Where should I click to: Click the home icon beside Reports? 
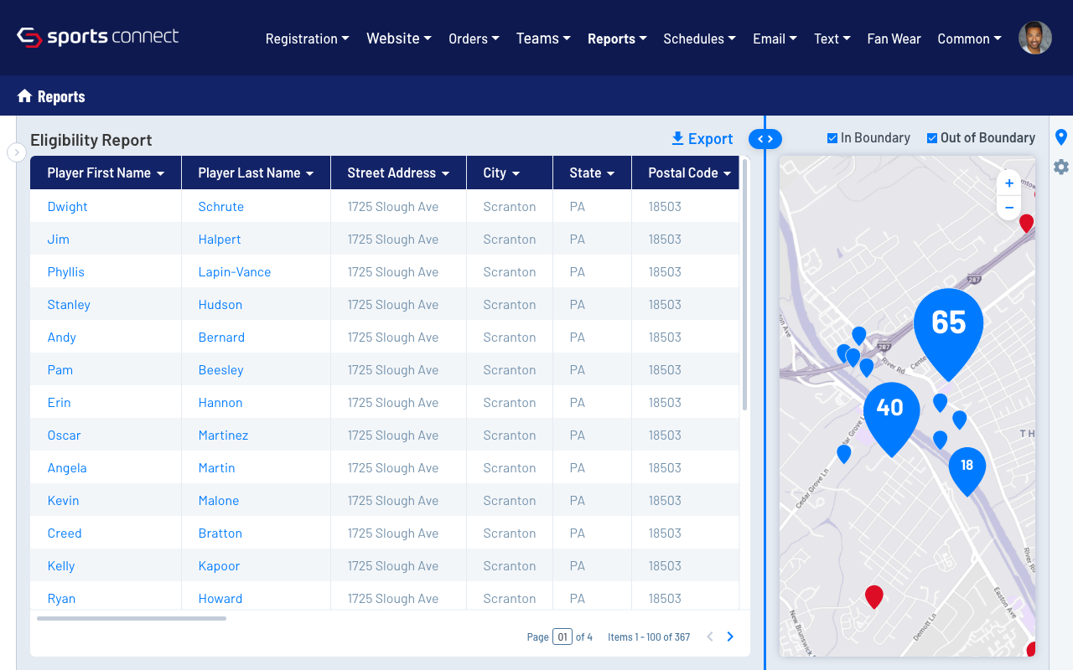click(24, 95)
